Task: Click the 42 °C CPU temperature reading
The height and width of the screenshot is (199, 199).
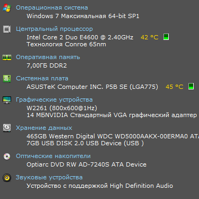Action: point(150,37)
